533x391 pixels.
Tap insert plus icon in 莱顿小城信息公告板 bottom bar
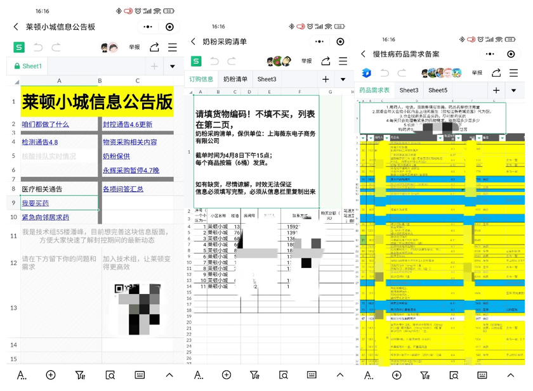pyautogui.click(x=51, y=375)
